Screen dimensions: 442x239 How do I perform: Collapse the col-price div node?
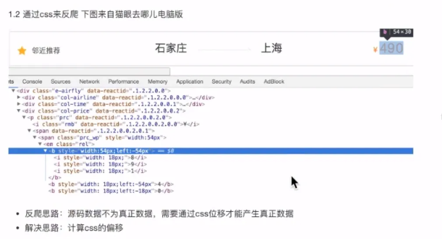(18, 111)
